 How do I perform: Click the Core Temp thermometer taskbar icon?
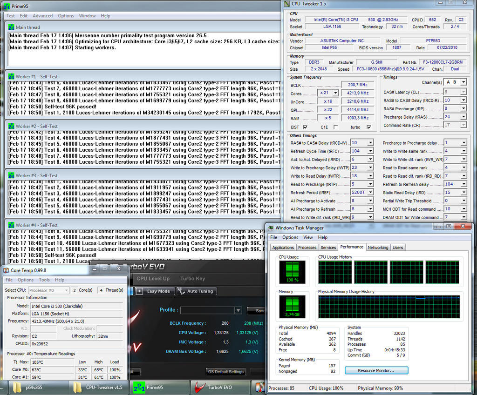(x=259, y=387)
